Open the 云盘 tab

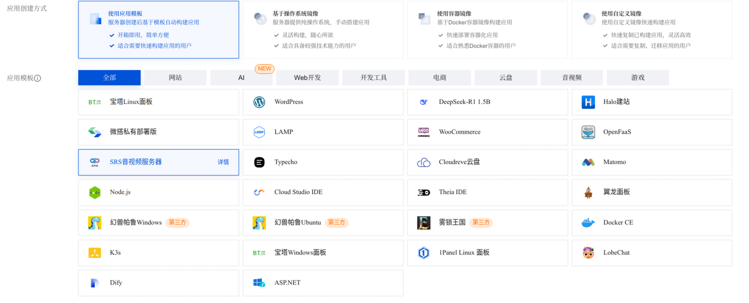506,78
